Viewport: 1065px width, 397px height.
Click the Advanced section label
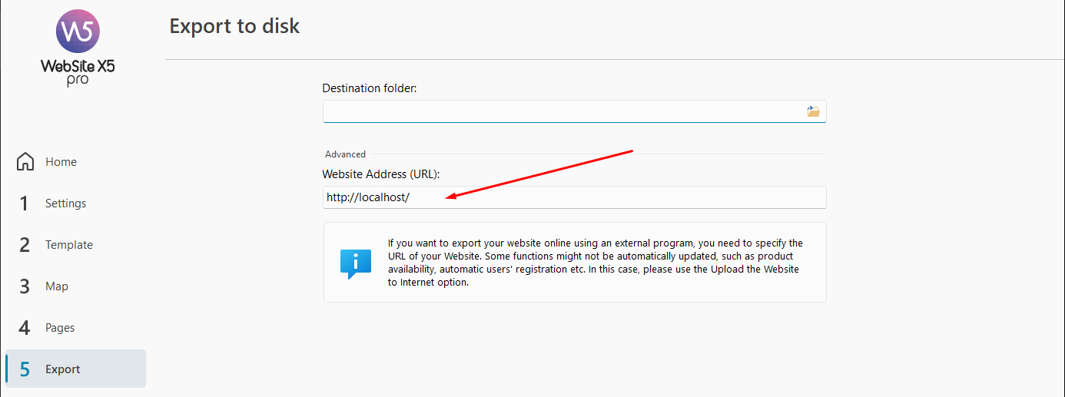(x=346, y=154)
